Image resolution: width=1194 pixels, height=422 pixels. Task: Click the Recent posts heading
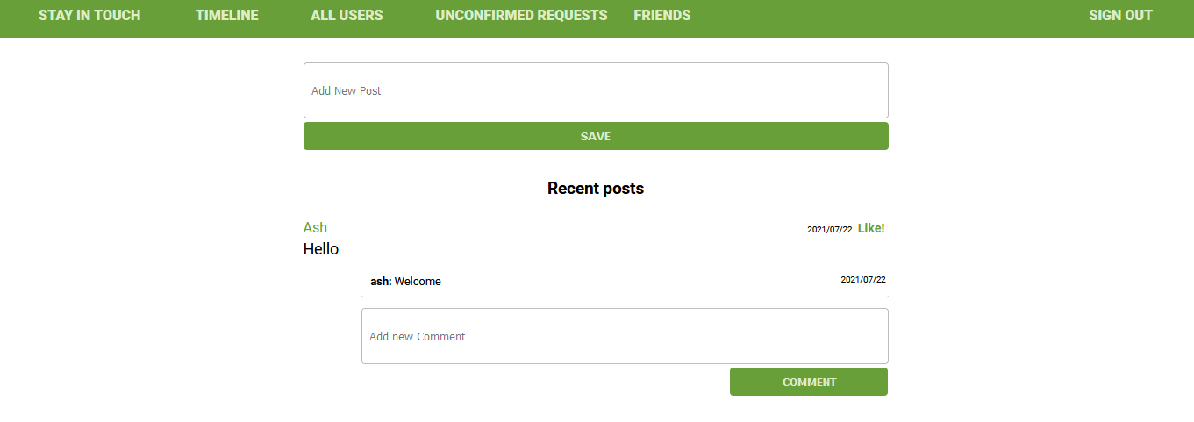(x=596, y=188)
